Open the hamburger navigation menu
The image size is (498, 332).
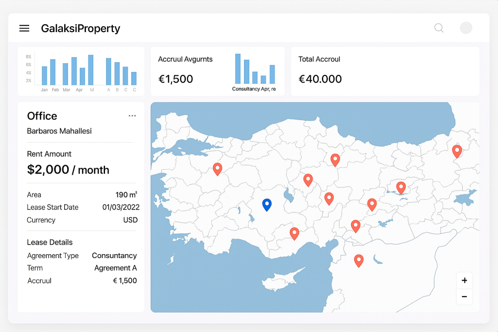[24, 28]
